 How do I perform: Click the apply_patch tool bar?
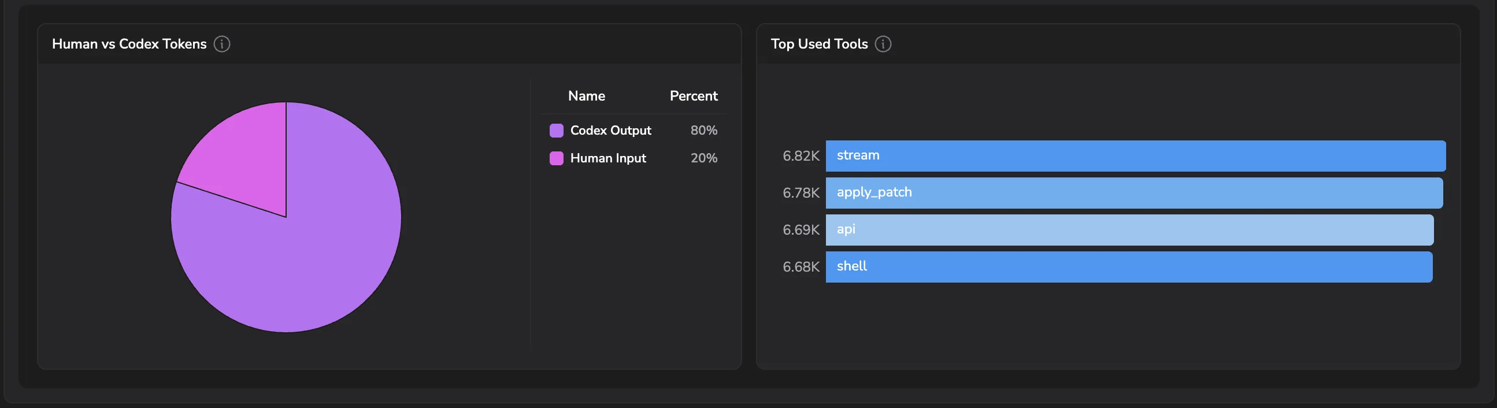point(1134,193)
